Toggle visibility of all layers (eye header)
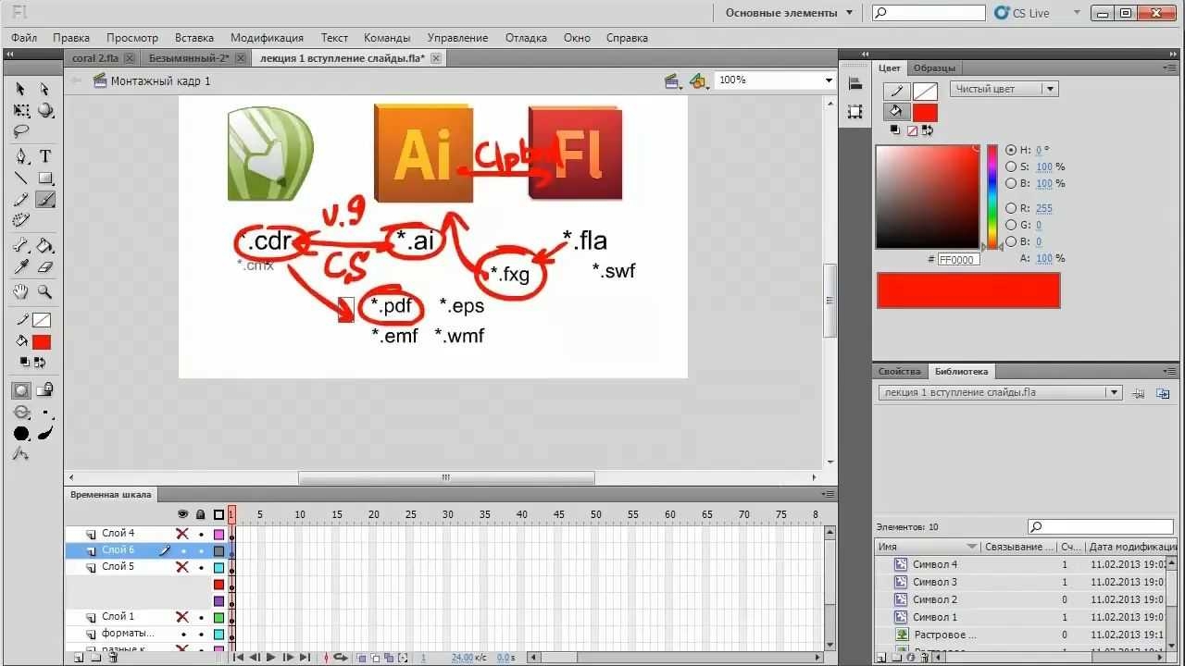The height and width of the screenshot is (666, 1185). 182,514
